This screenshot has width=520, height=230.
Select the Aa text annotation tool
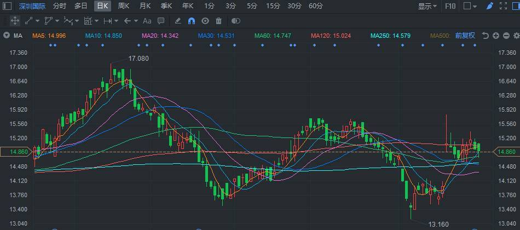coord(147,21)
